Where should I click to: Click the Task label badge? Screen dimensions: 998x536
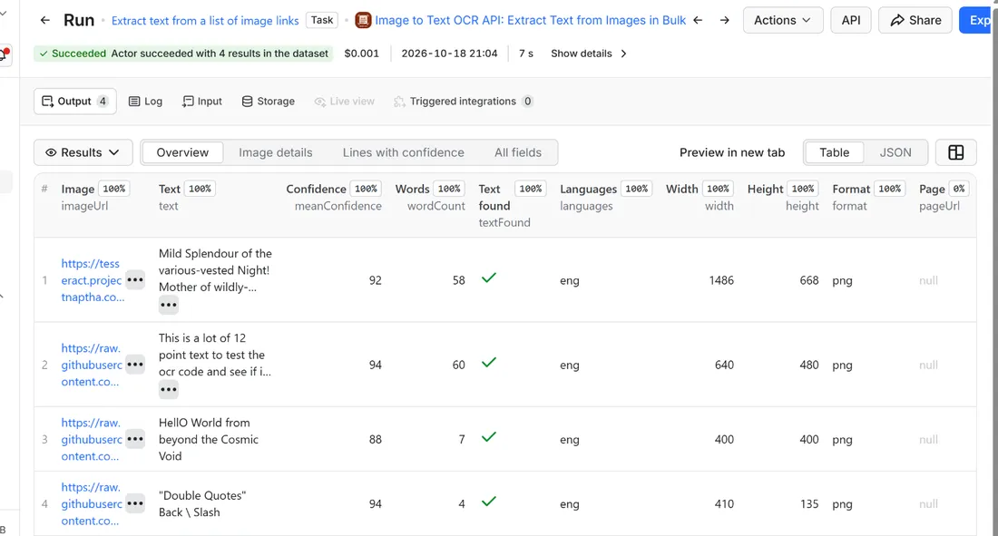tap(322, 20)
